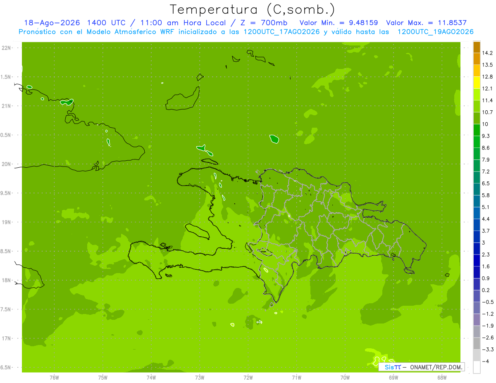Screen dimensions: 496x383
Task: Click the '-0.5' legend value
Action: click(487, 302)
